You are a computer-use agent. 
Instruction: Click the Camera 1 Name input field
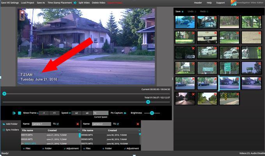(41, 124)
